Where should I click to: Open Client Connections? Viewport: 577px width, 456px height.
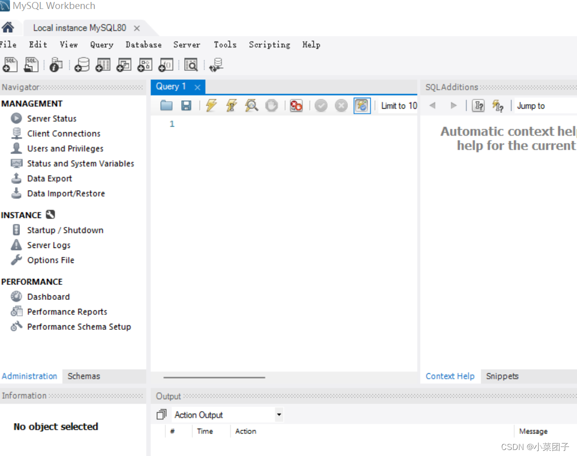[64, 134]
